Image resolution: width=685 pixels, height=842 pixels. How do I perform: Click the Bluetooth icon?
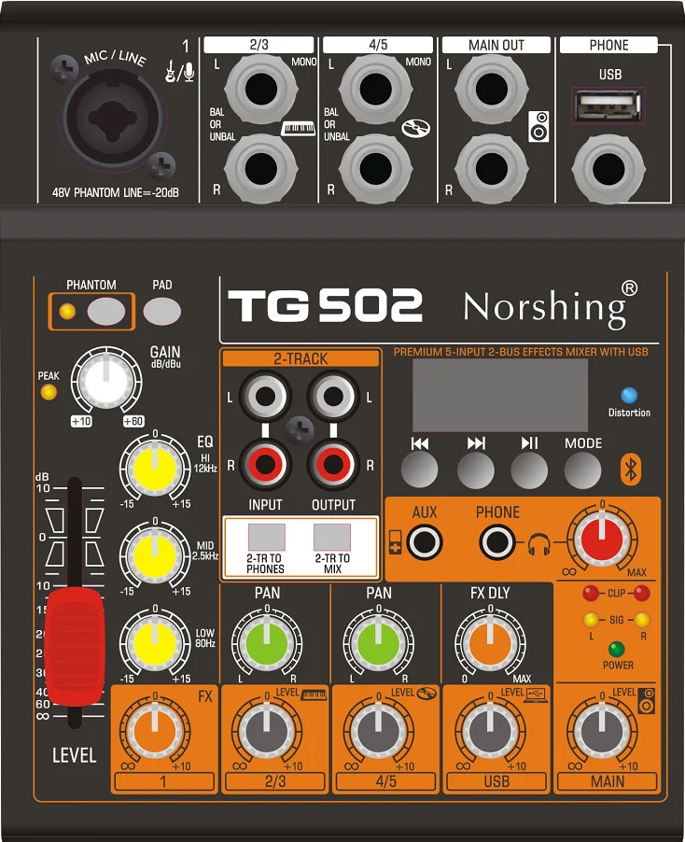click(631, 470)
